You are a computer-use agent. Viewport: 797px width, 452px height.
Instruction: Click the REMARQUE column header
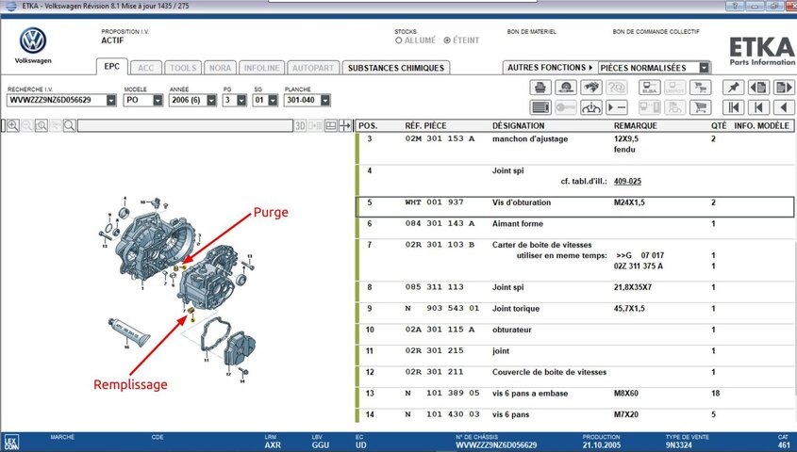(x=635, y=126)
